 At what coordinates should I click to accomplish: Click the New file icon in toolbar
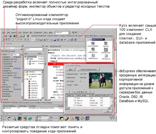[3, 36]
